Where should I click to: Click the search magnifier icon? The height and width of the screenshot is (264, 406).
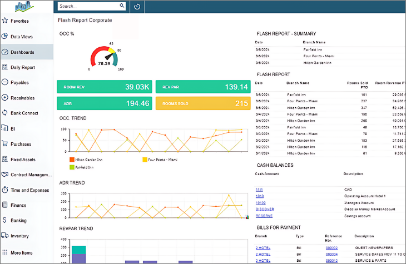pos(122,6)
